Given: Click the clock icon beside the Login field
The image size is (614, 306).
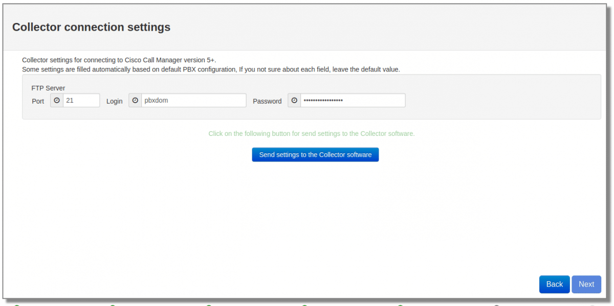Looking at the screenshot, I should click(x=135, y=101).
